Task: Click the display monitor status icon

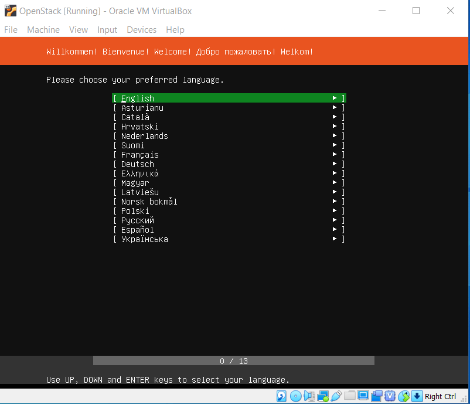Action: coord(363,396)
